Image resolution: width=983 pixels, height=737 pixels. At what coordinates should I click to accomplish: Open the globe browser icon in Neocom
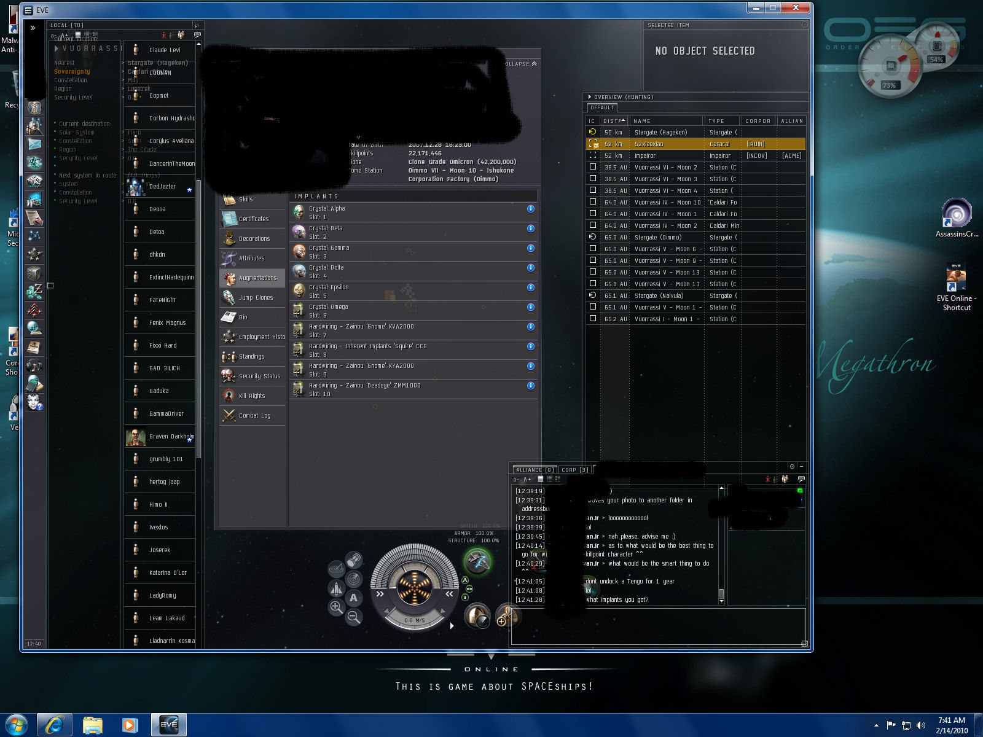pyautogui.click(x=34, y=329)
